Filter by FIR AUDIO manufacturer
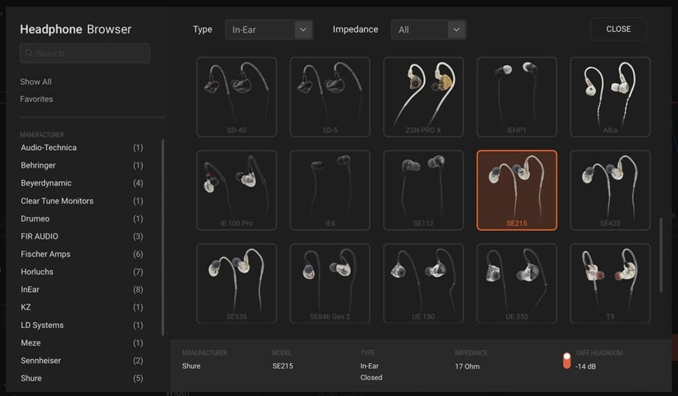This screenshot has width=678, height=396. 81,236
